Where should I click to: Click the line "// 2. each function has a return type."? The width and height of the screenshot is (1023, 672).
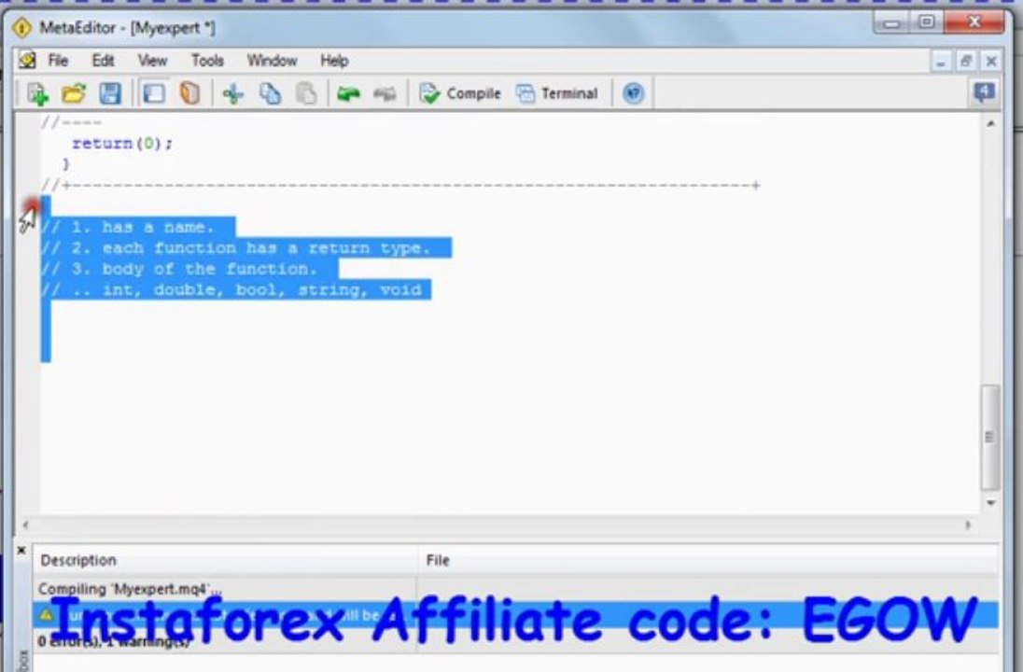pos(235,248)
